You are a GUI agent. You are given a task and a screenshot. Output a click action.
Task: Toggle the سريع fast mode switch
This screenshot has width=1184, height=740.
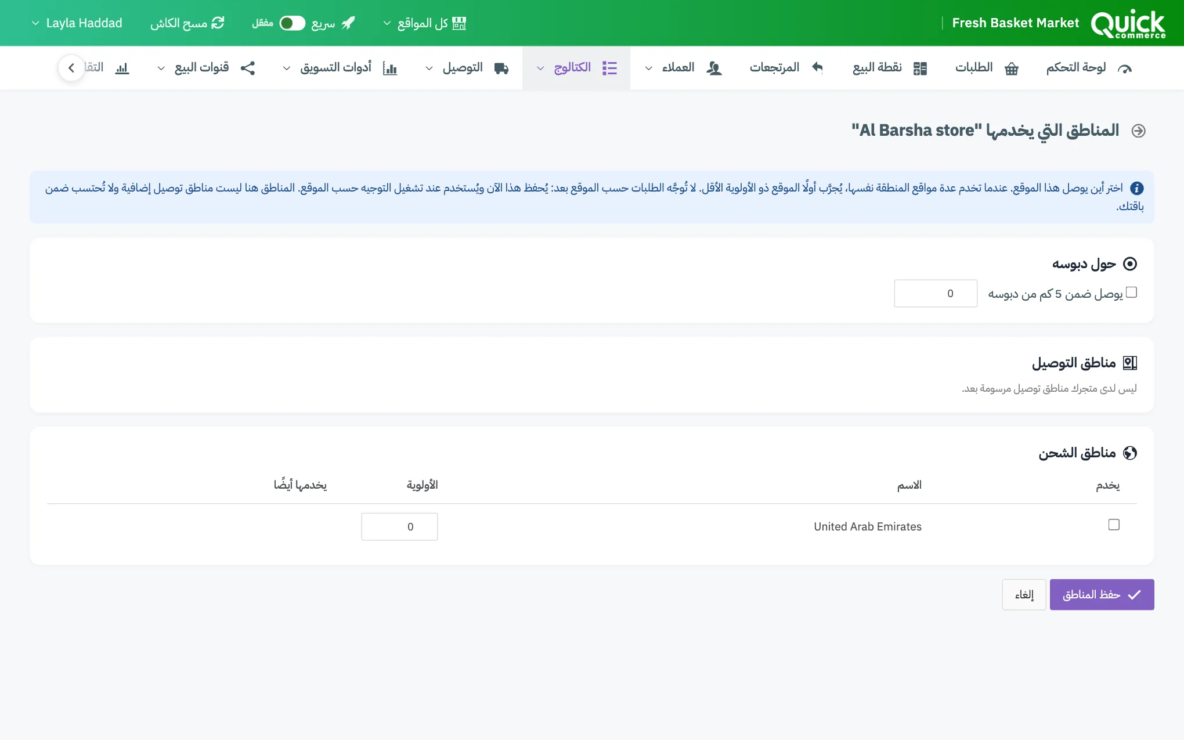click(292, 23)
